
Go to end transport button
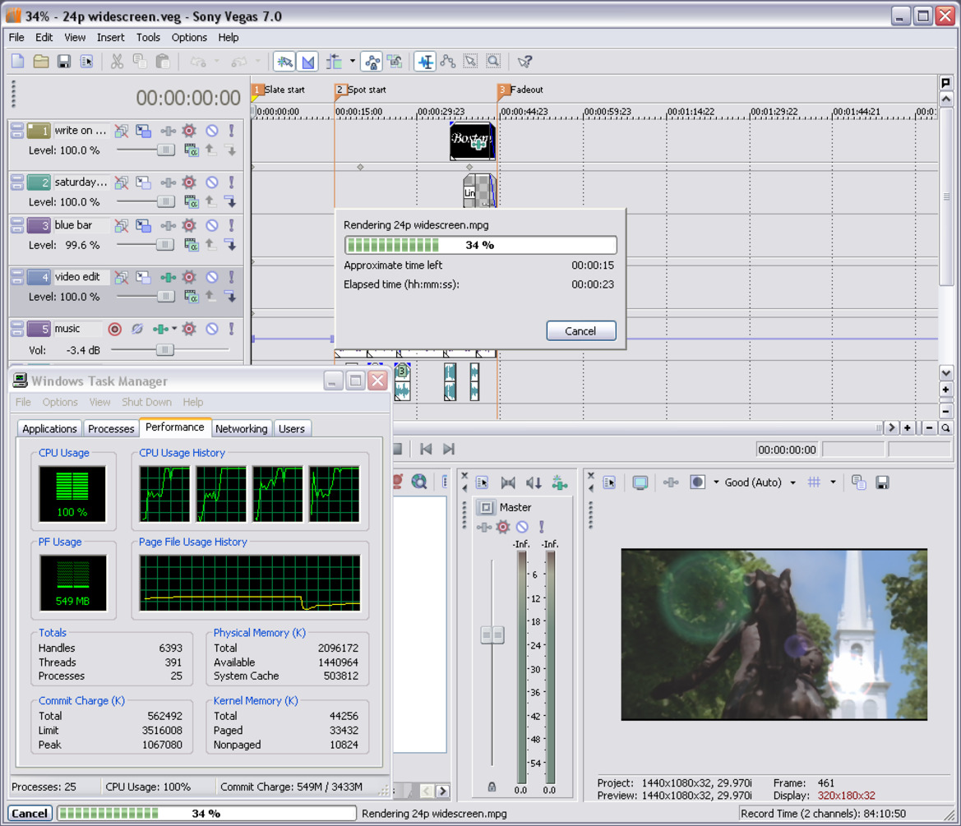449,449
